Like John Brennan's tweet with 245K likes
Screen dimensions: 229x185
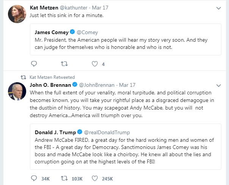pyautogui.click(x=95, y=178)
